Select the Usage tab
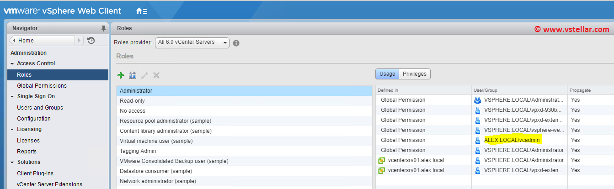This screenshot has height=189, width=614. click(x=387, y=74)
